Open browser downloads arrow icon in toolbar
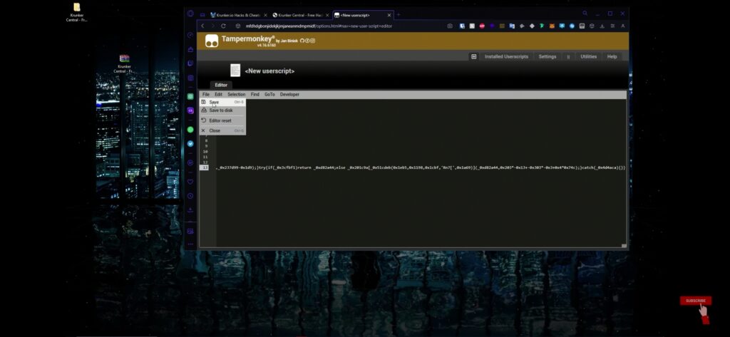 click(x=602, y=26)
